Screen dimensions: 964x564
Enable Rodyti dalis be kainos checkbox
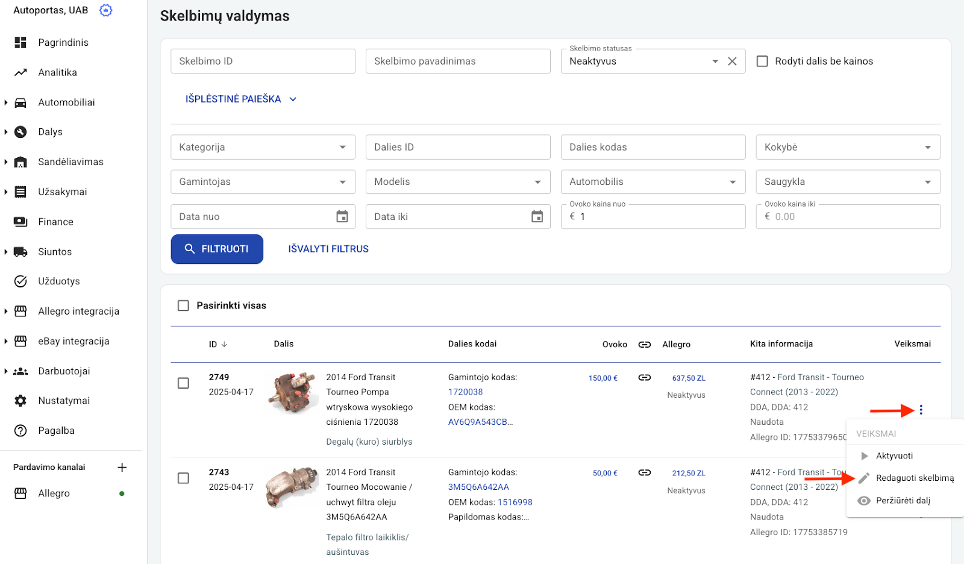762,61
